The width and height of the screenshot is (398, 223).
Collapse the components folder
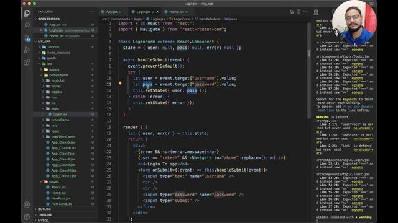(58, 75)
